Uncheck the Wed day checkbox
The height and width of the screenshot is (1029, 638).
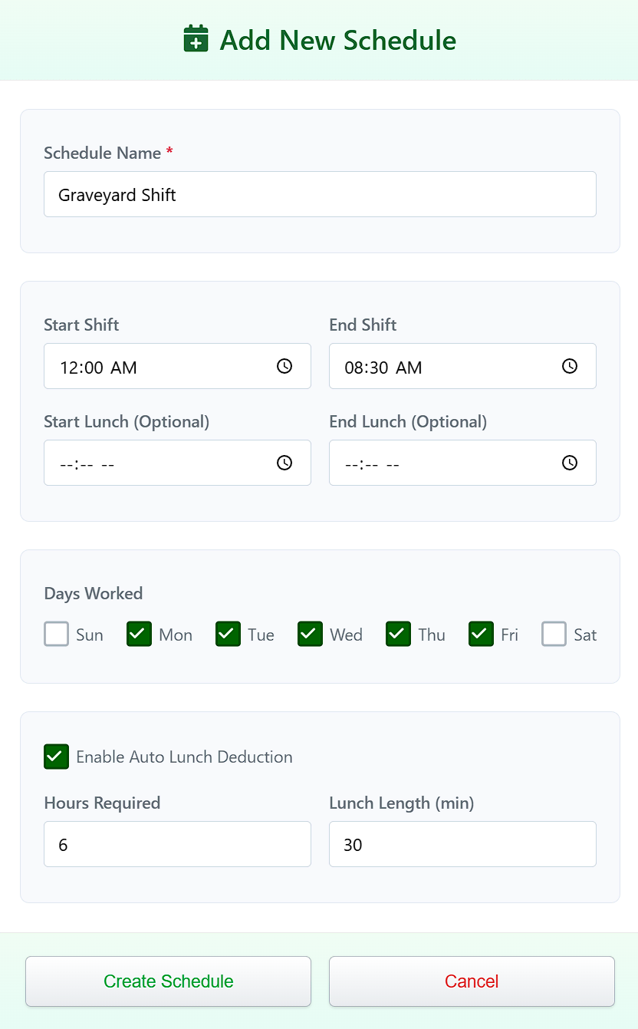pyautogui.click(x=309, y=634)
